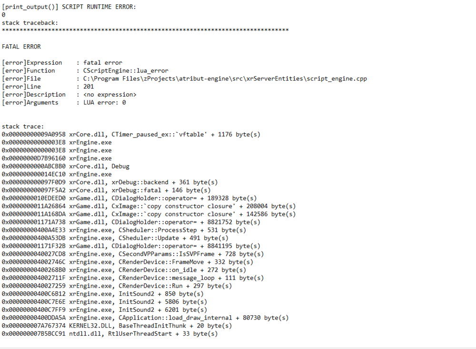476x349 pixels.
Task: Click the "xrCore.dll, Debug" trace line
Action: (66, 166)
